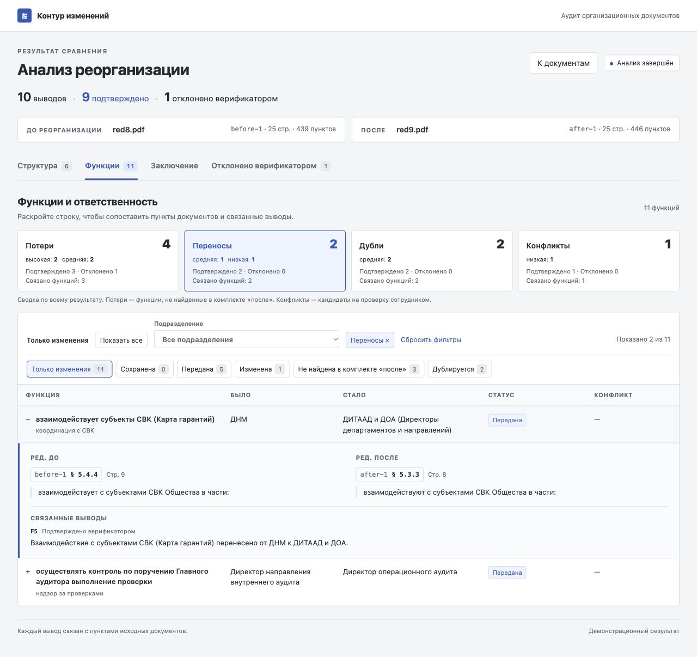The width and height of the screenshot is (697, 657).
Task: Click the Передана badge in the Директор операционного аудита row
Action: (x=507, y=573)
